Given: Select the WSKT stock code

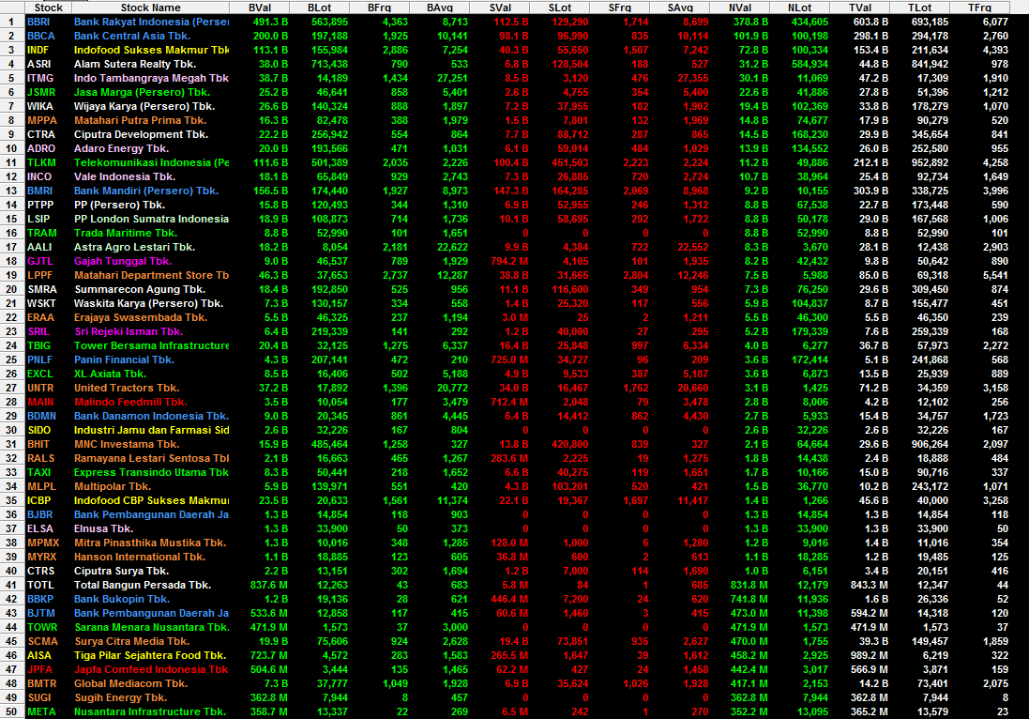Looking at the screenshot, I should click(x=41, y=304).
